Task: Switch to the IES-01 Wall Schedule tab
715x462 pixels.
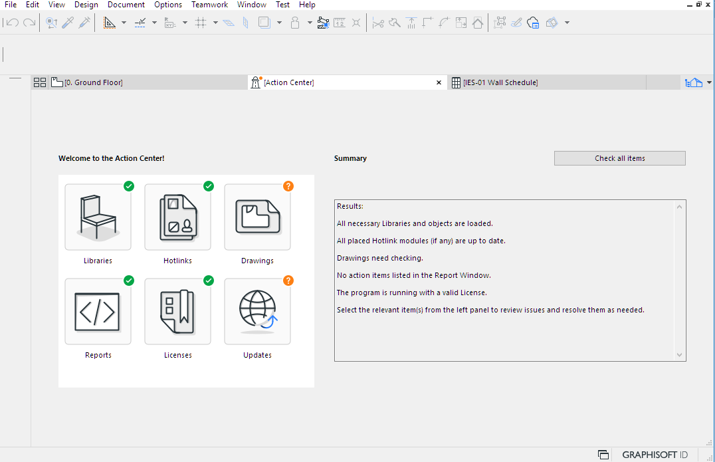Action: (547, 82)
